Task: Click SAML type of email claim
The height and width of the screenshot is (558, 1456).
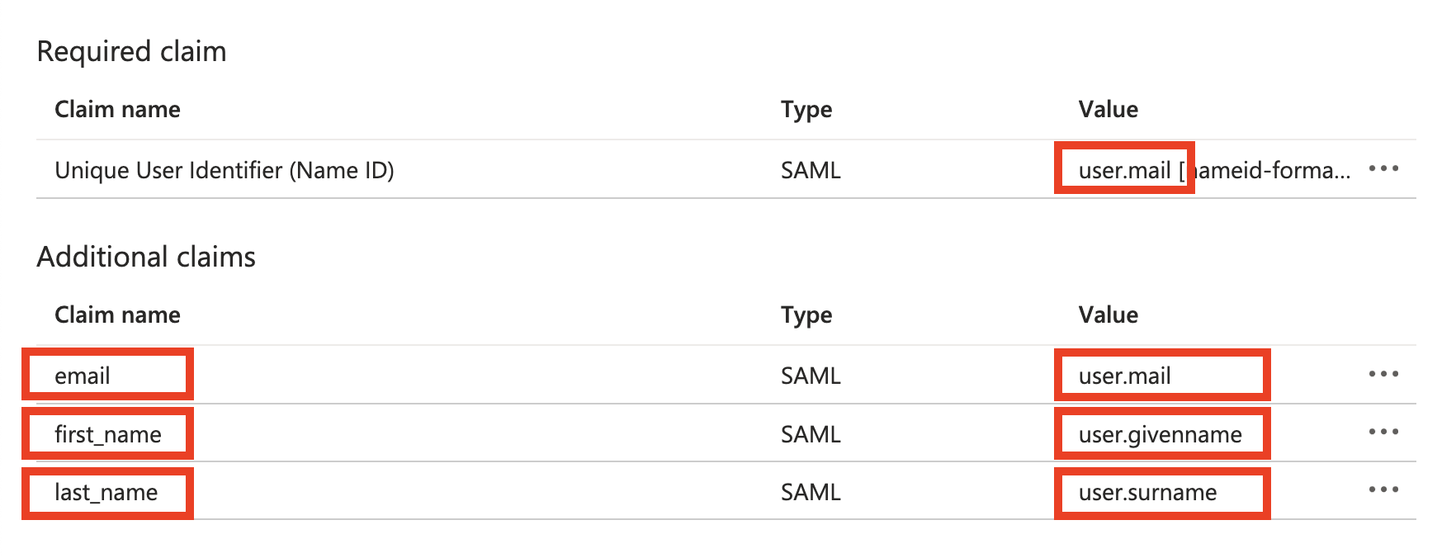Action: (x=811, y=376)
